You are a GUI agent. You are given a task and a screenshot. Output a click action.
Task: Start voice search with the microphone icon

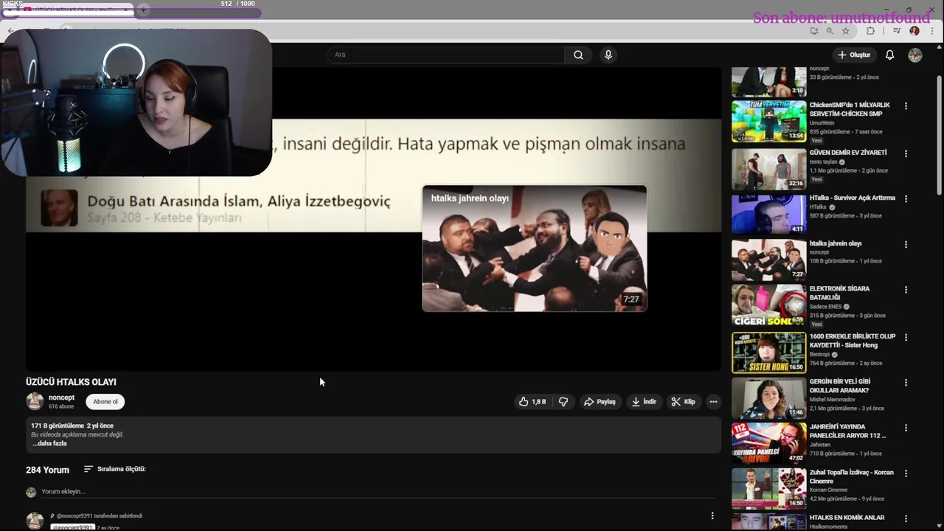[608, 55]
